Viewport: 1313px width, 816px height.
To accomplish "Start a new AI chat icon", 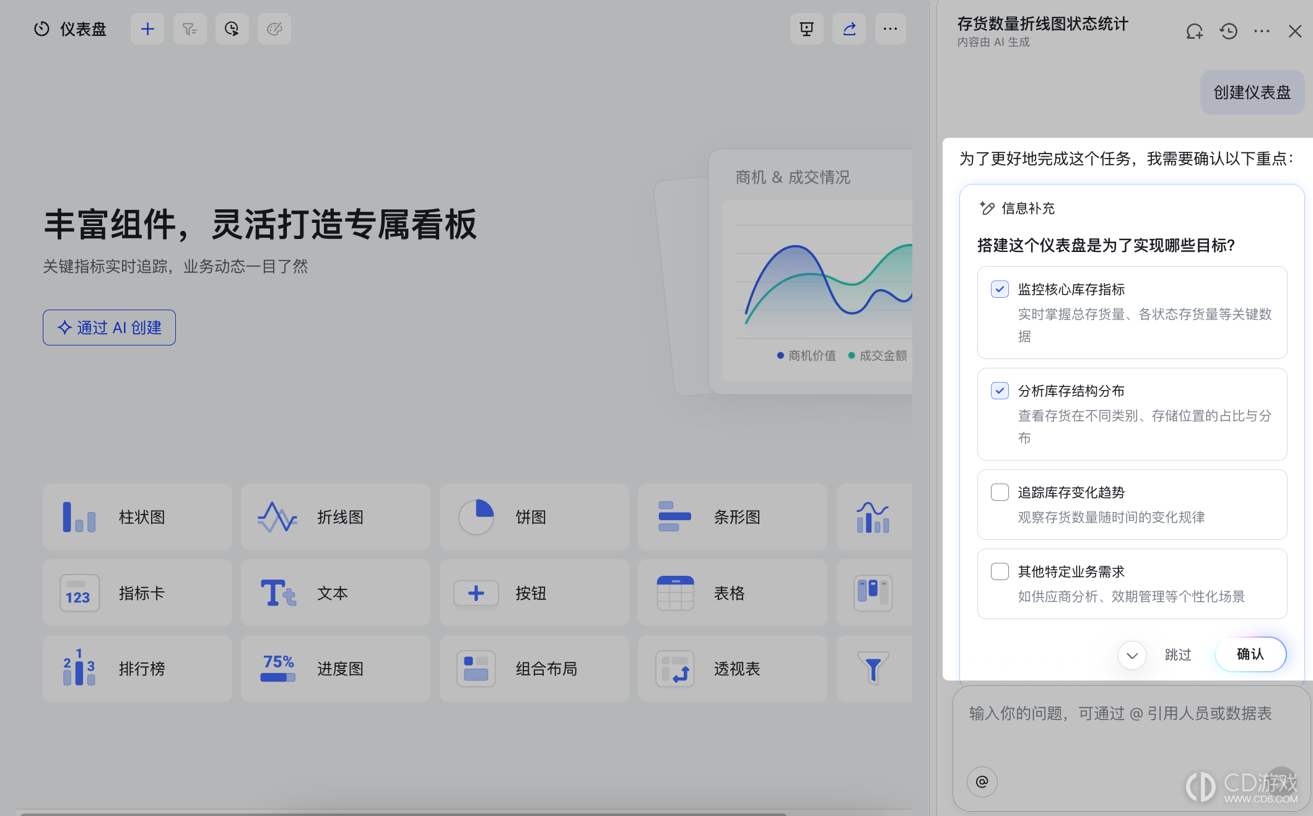I will click(x=1194, y=31).
